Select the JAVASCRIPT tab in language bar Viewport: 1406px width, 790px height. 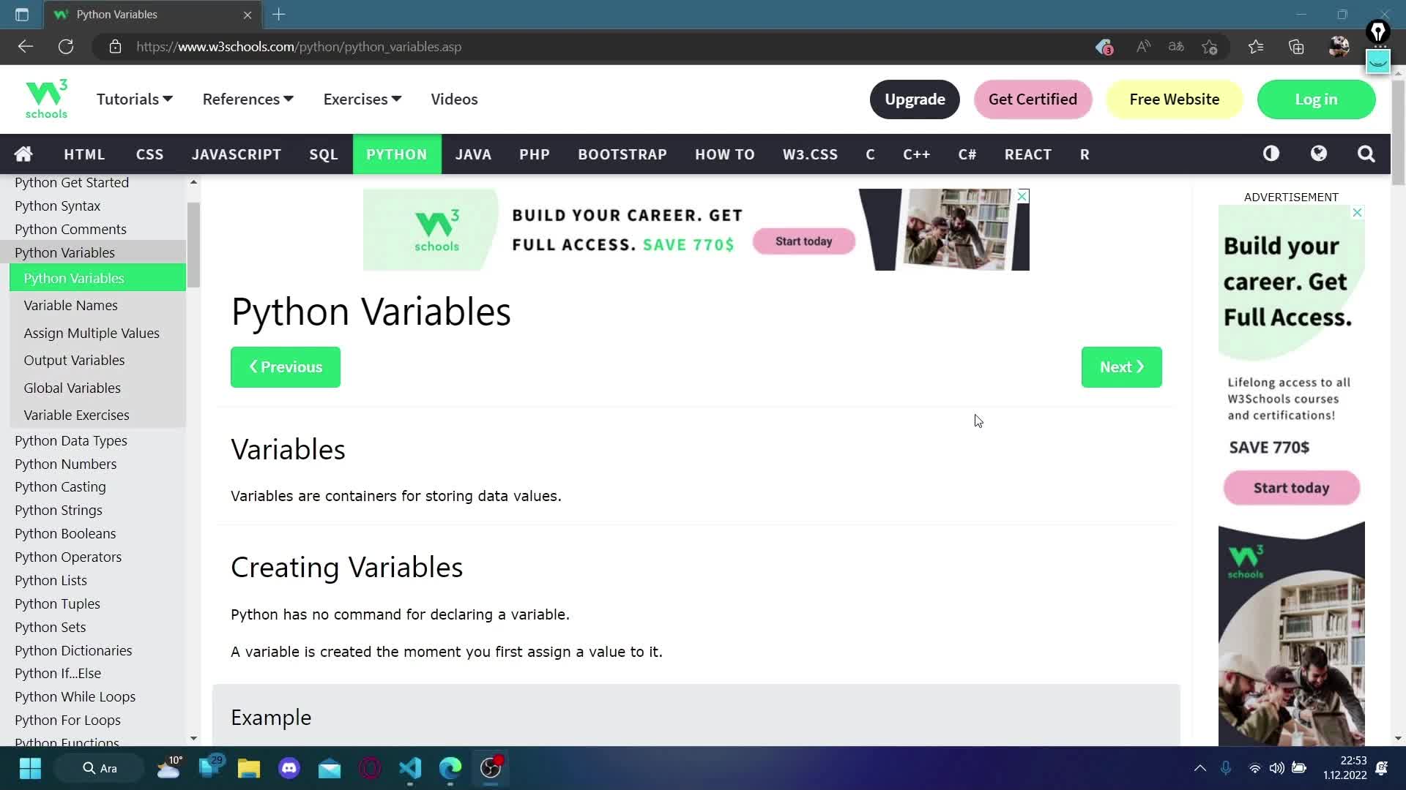[x=236, y=154]
